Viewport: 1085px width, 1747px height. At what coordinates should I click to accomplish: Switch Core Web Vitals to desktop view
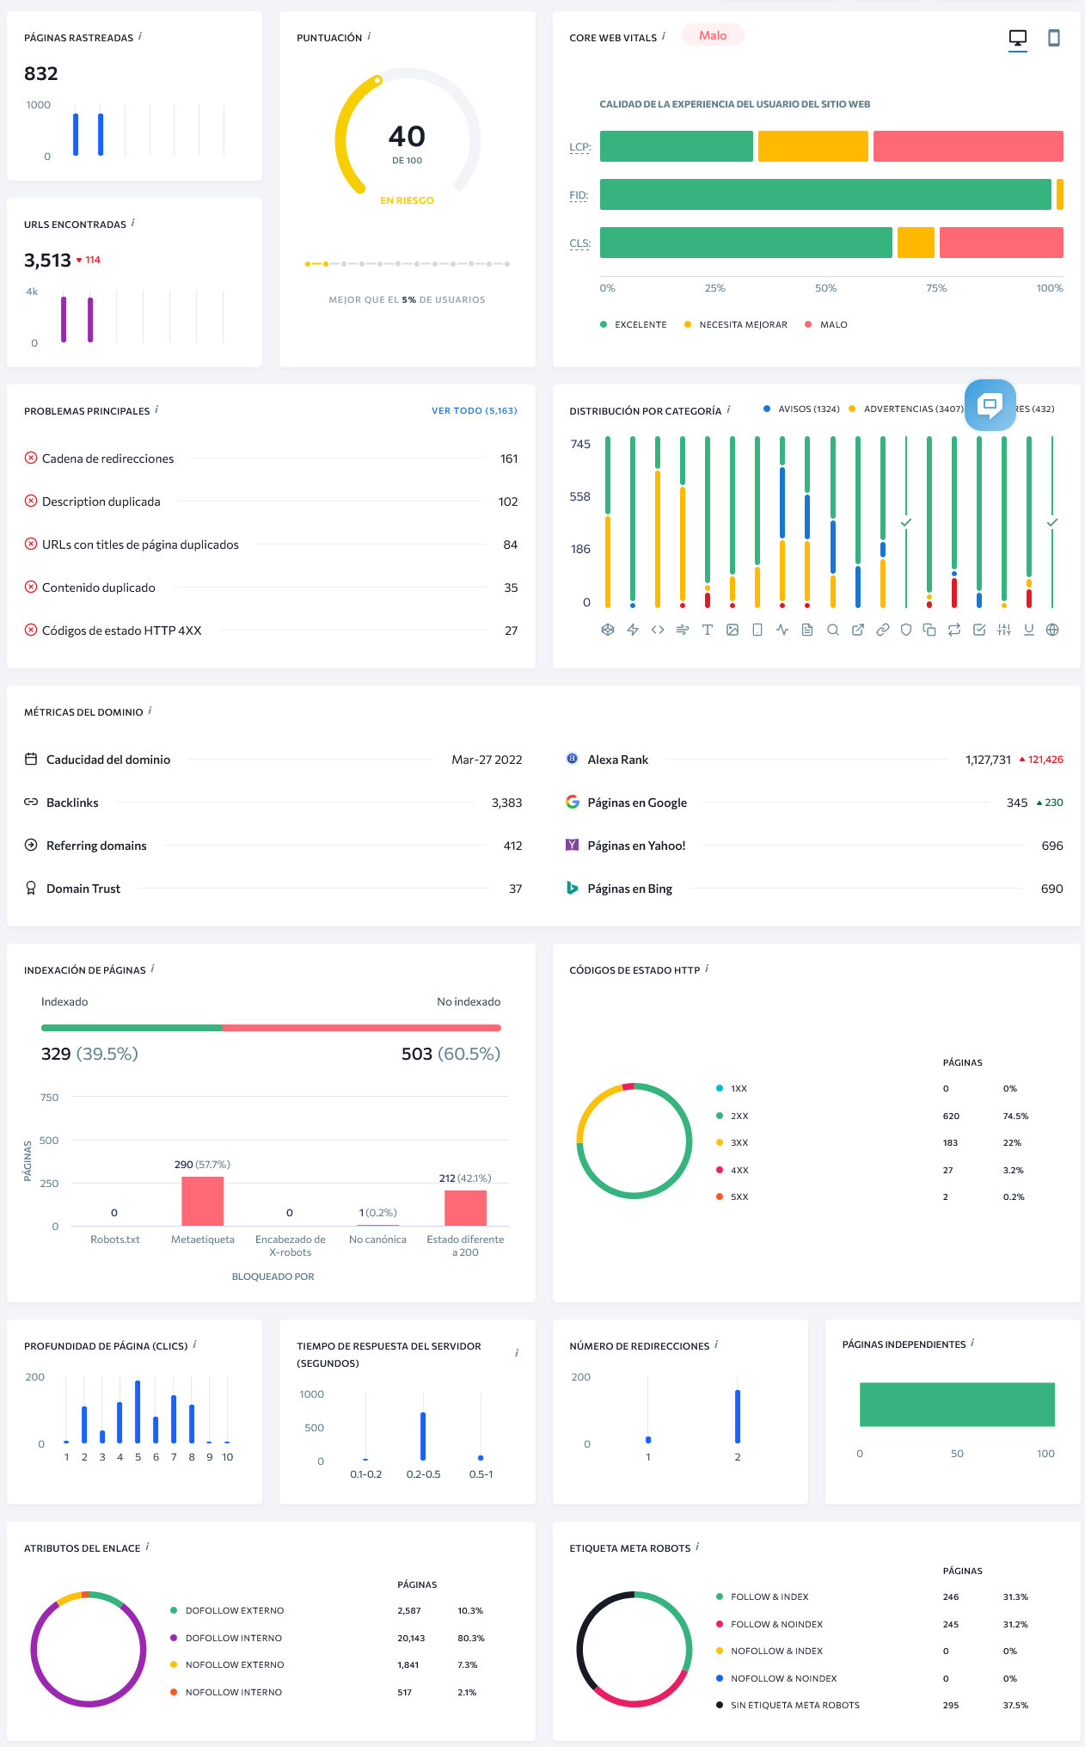click(1017, 38)
